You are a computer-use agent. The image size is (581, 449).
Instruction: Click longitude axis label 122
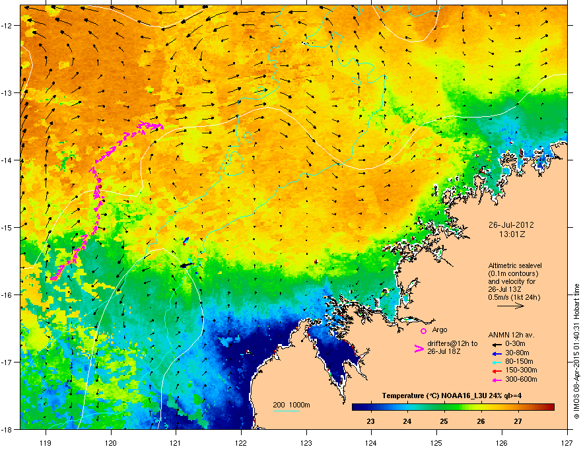click(x=241, y=443)
